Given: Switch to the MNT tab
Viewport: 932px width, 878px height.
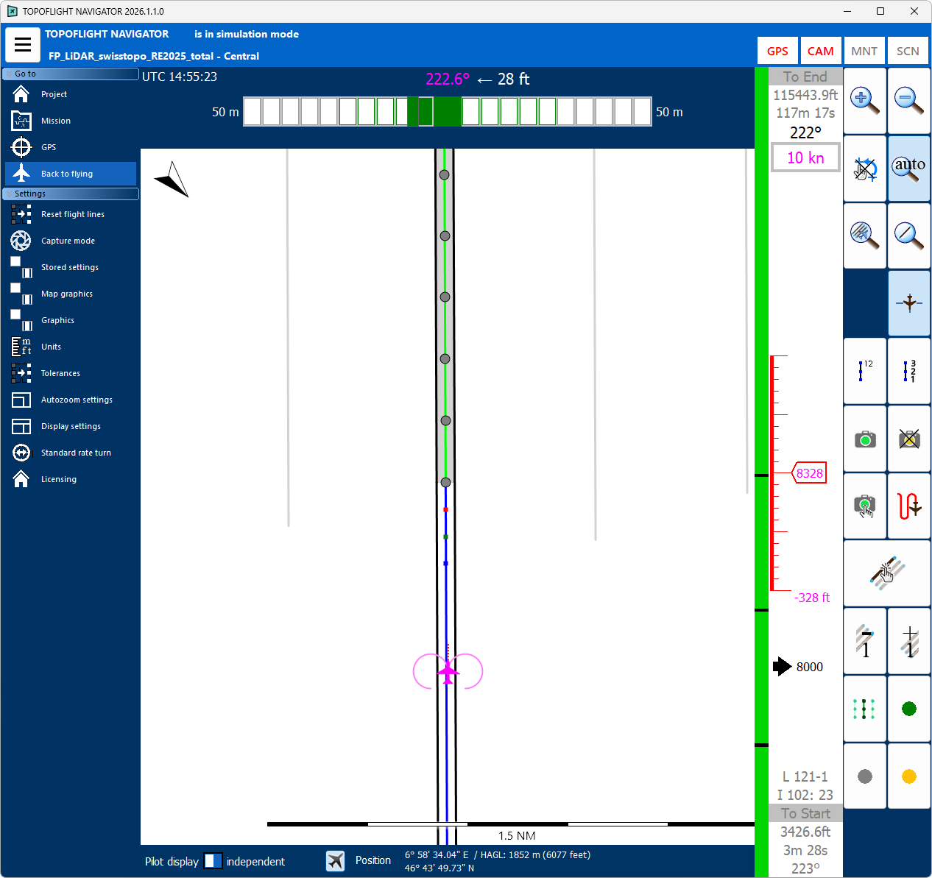Looking at the screenshot, I should click(864, 51).
